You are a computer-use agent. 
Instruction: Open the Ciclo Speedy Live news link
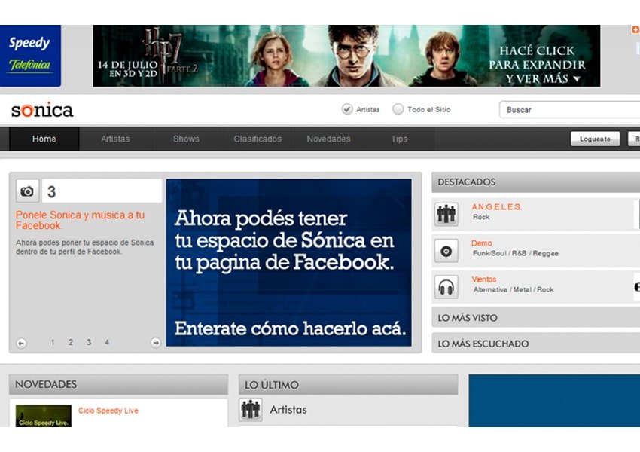click(x=108, y=411)
